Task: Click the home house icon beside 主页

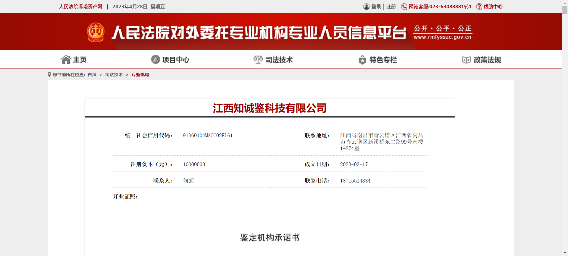Action: (66, 60)
